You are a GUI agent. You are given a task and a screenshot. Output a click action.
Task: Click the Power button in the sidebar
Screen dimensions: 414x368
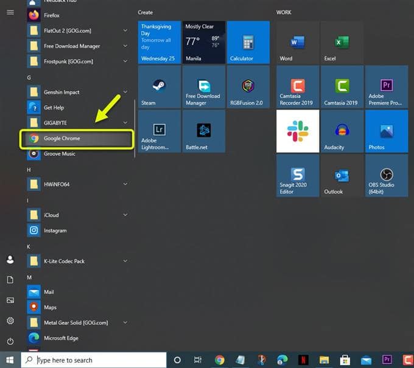(x=10, y=341)
